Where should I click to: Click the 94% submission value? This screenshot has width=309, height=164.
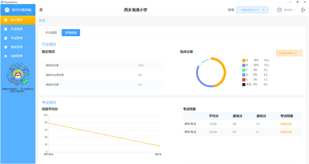(x=141, y=65)
